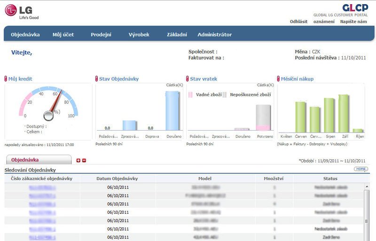Screen dimensions: 376x241
Task: Open the Objednávka menu in navigation bar
Action: 25,34
